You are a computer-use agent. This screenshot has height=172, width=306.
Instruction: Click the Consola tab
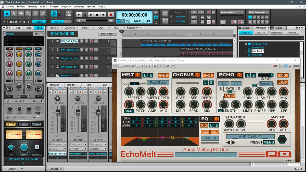click(x=53, y=169)
